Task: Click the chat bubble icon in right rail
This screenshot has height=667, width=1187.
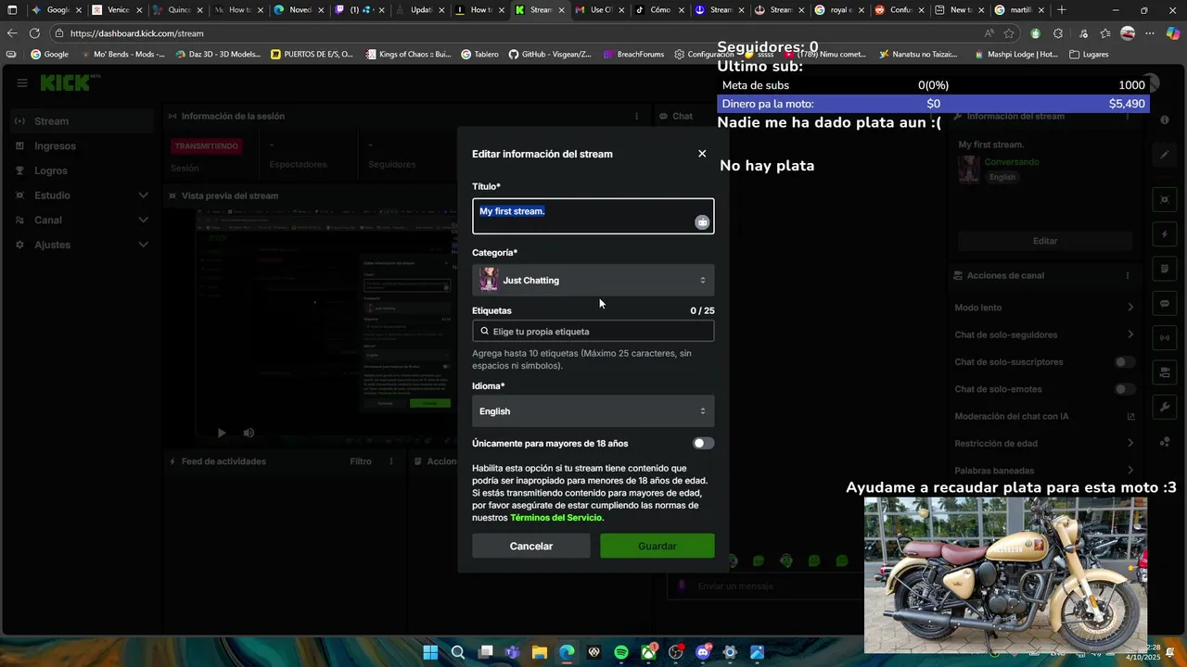Action: pyautogui.click(x=1165, y=304)
